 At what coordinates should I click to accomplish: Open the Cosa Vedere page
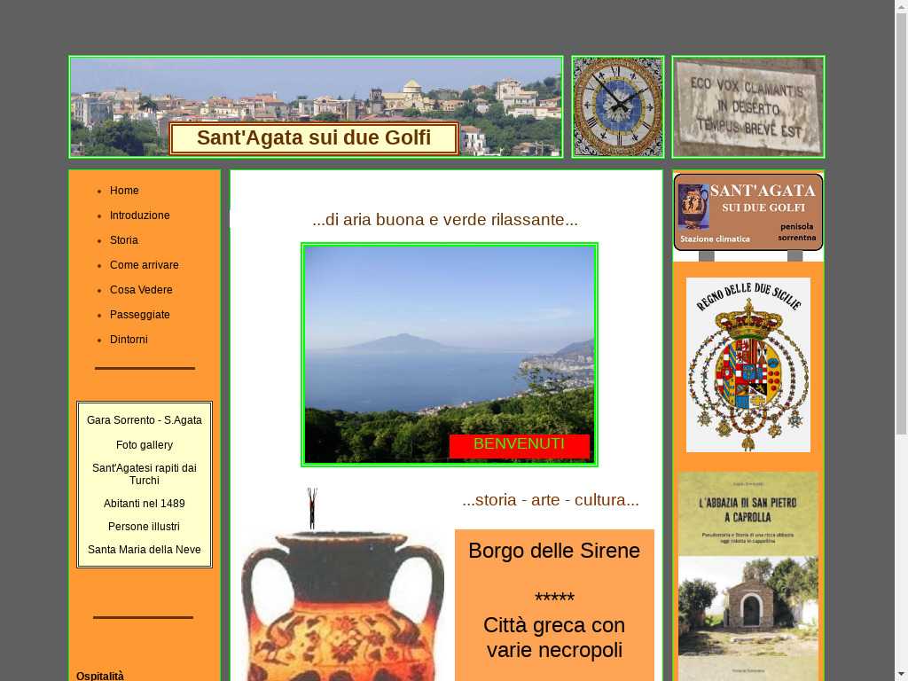tap(141, 290)
